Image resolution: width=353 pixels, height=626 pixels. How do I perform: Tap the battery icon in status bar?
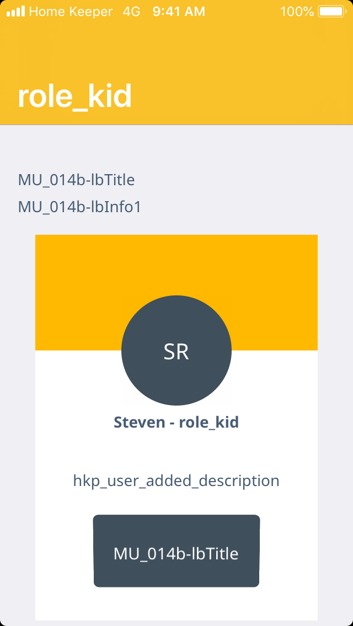pos(331,12)
